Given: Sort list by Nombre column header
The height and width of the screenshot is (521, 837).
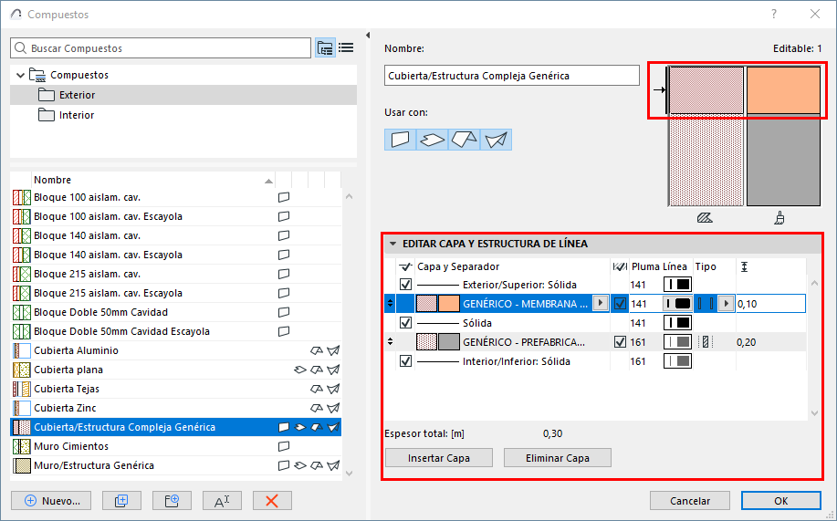Looking at the screenshot, I should click(x=152, y=180).
